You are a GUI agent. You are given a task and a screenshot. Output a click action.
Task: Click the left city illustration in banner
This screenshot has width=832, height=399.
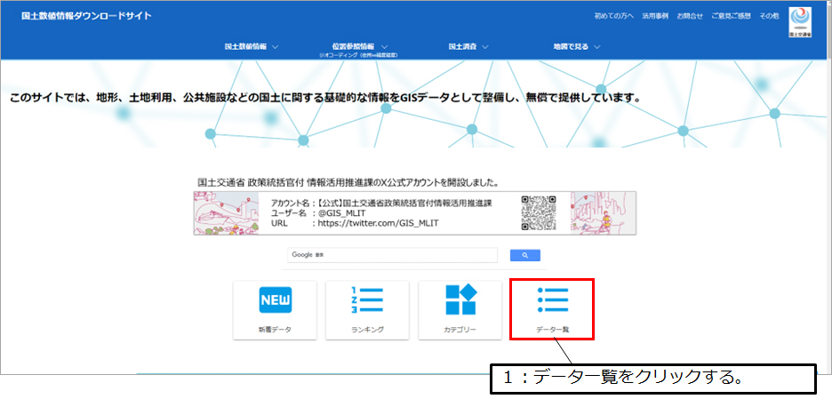[x=226, y=212]
